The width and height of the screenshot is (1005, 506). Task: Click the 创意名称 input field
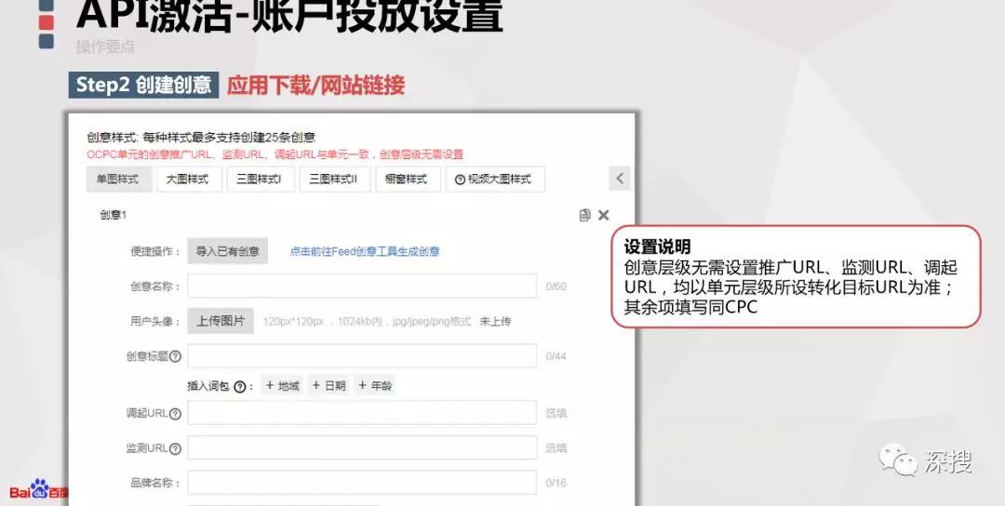pyautogui.click(x=362, y=286)
